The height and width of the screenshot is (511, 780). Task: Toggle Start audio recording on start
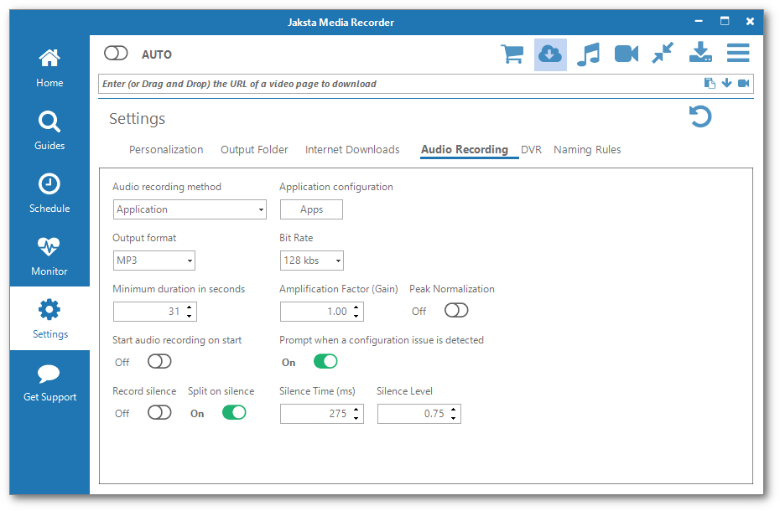(x=159, y=361)
